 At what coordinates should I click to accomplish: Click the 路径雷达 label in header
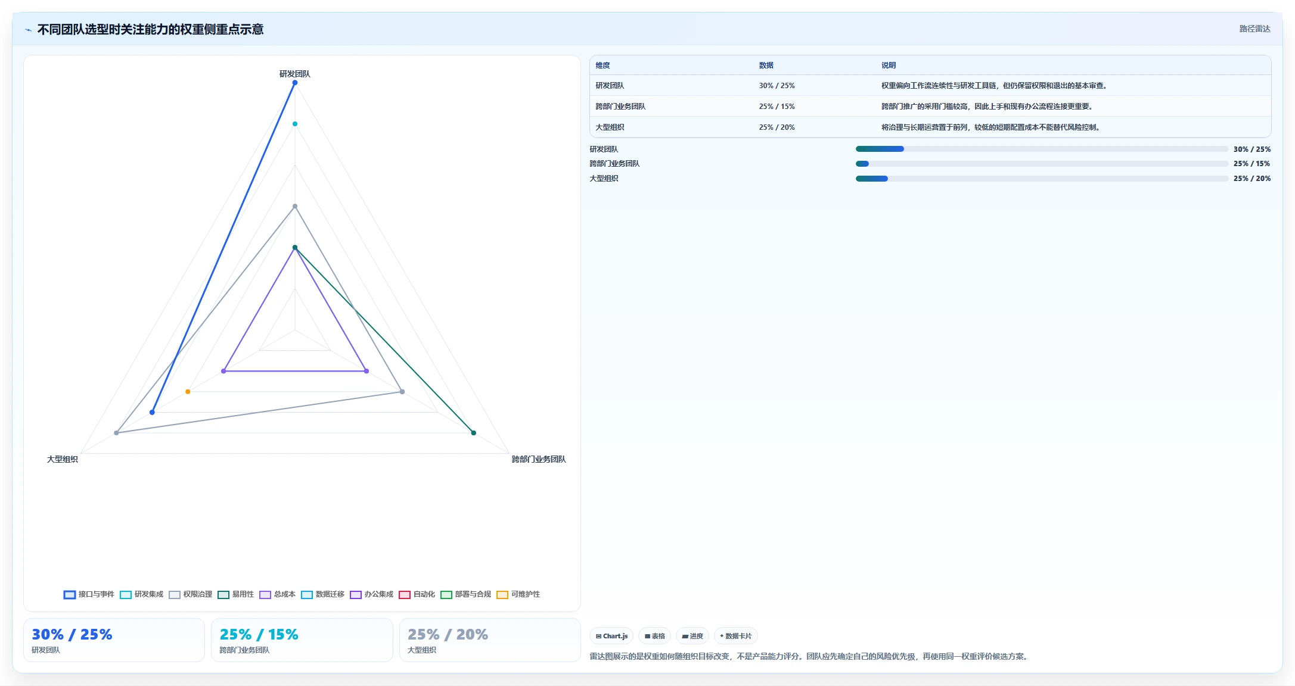(1254, 29)
